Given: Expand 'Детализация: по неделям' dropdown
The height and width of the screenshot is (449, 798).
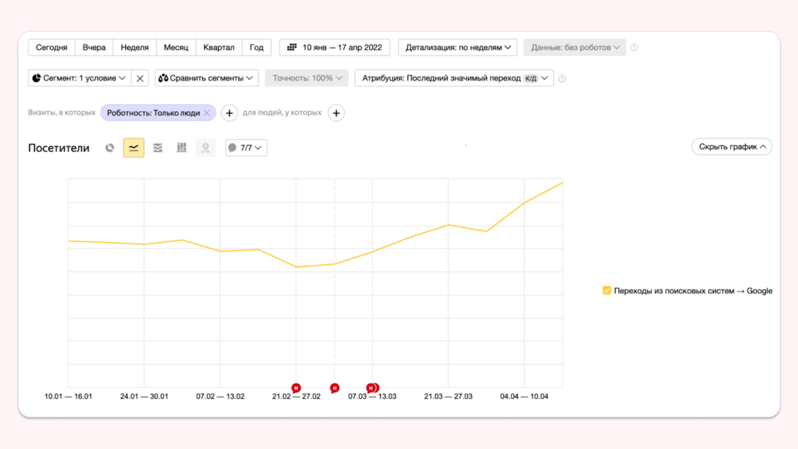Looking at the screenshot, I should click(457, 47).
